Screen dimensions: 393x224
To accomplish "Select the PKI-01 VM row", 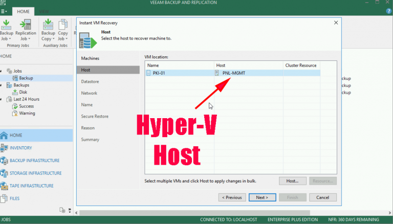I will [x=233, y=73].
